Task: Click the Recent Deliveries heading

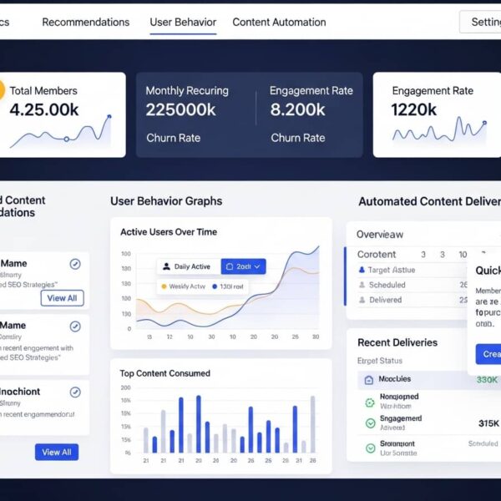Action: (x=397, y=342)
